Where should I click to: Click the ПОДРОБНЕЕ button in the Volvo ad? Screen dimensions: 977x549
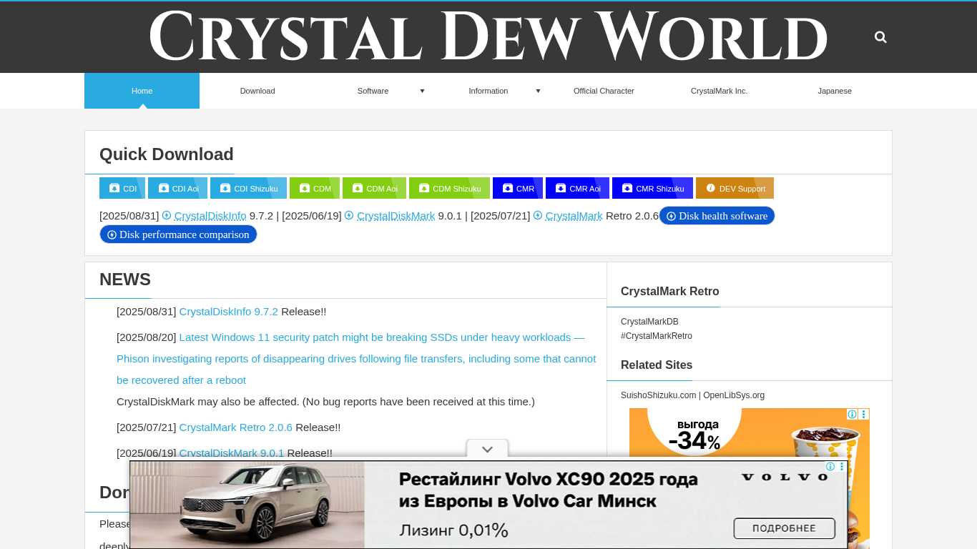(785, 528)
